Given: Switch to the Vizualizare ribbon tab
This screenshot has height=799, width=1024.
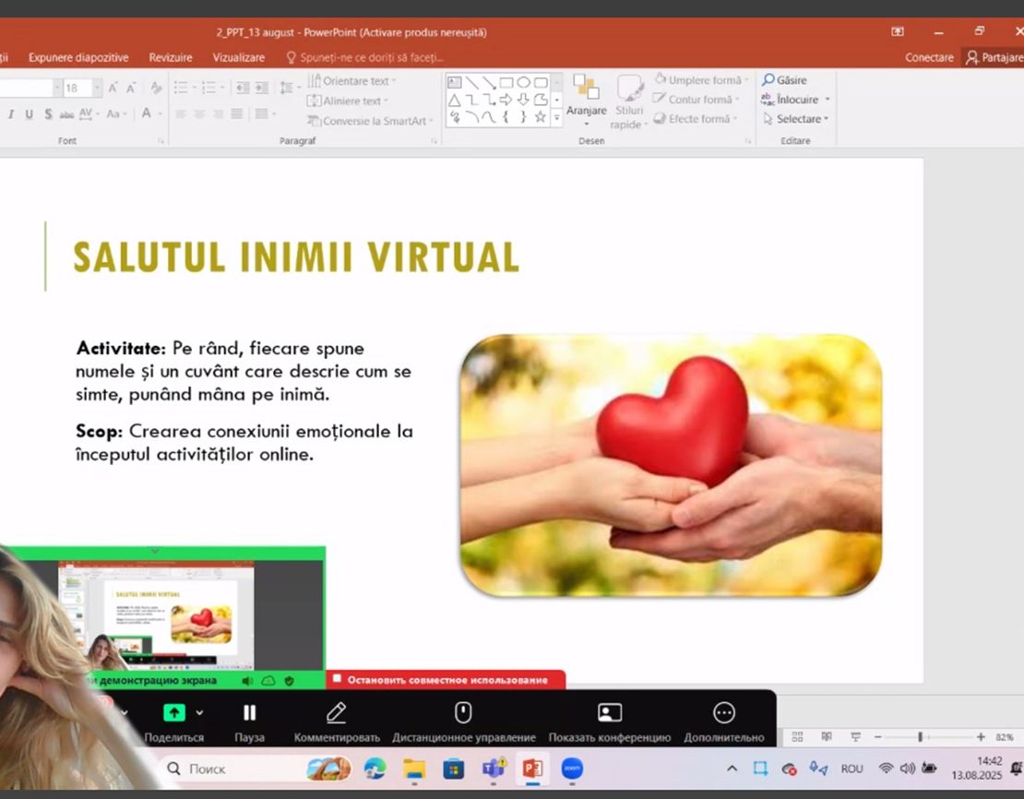Looking at the screenshot, I should tap(238, 57).
